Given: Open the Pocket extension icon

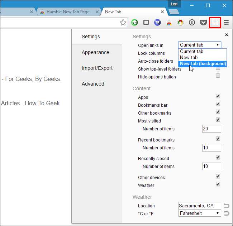Looking at the screenshot, I should point(203,23).
